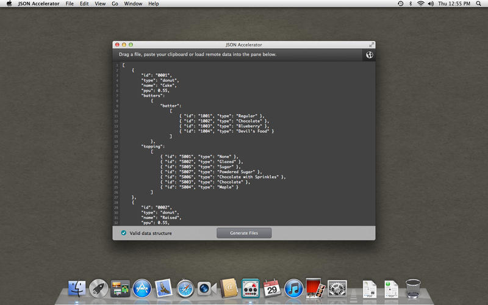Open the Edit menu
This screenshot has height=305, width=488.
84,4
